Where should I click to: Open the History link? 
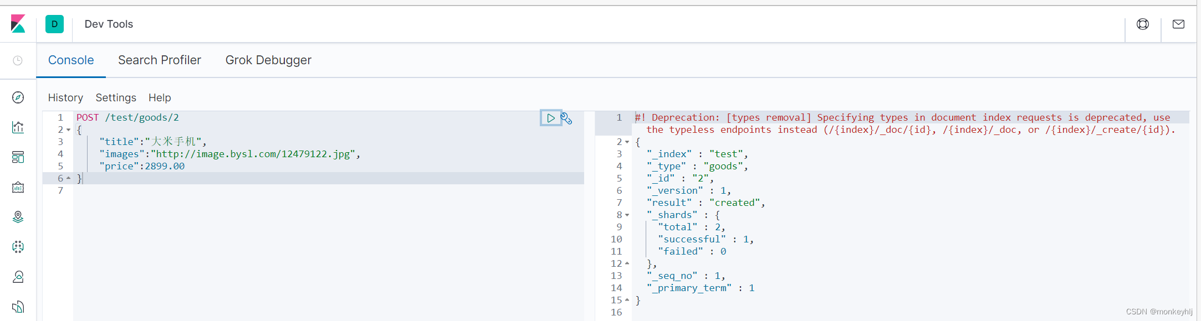coord(65,97)
